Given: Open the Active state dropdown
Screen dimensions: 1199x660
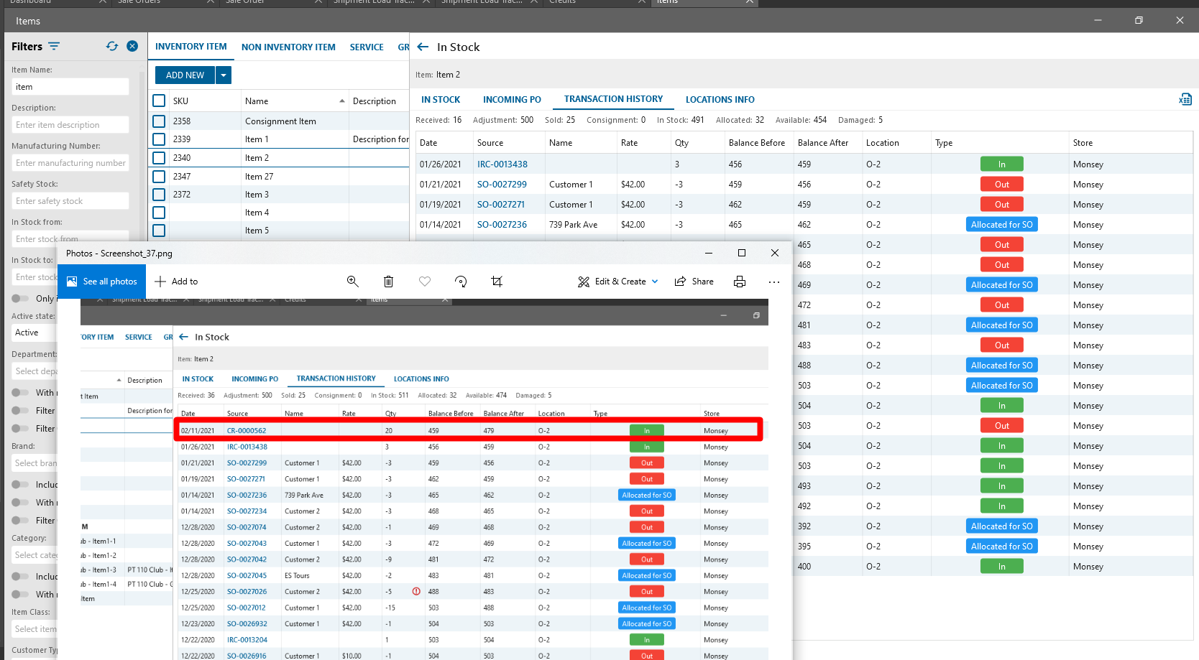Looking at the screenshot, I should click(x=32, y=333).
